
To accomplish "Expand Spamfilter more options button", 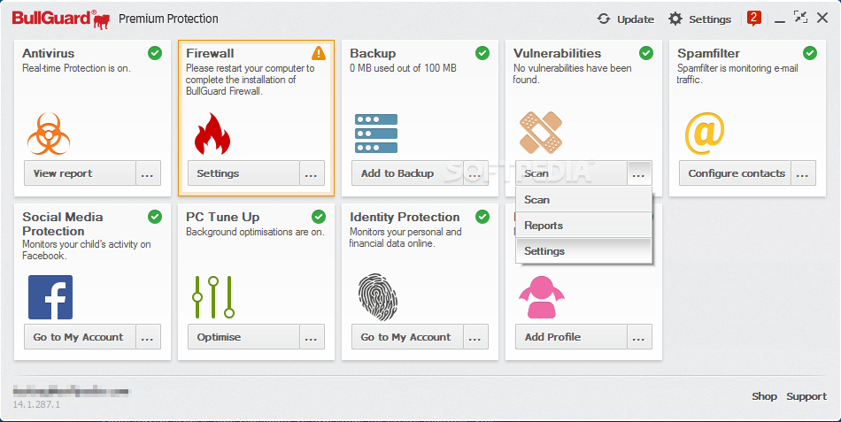I will (803, 173).
